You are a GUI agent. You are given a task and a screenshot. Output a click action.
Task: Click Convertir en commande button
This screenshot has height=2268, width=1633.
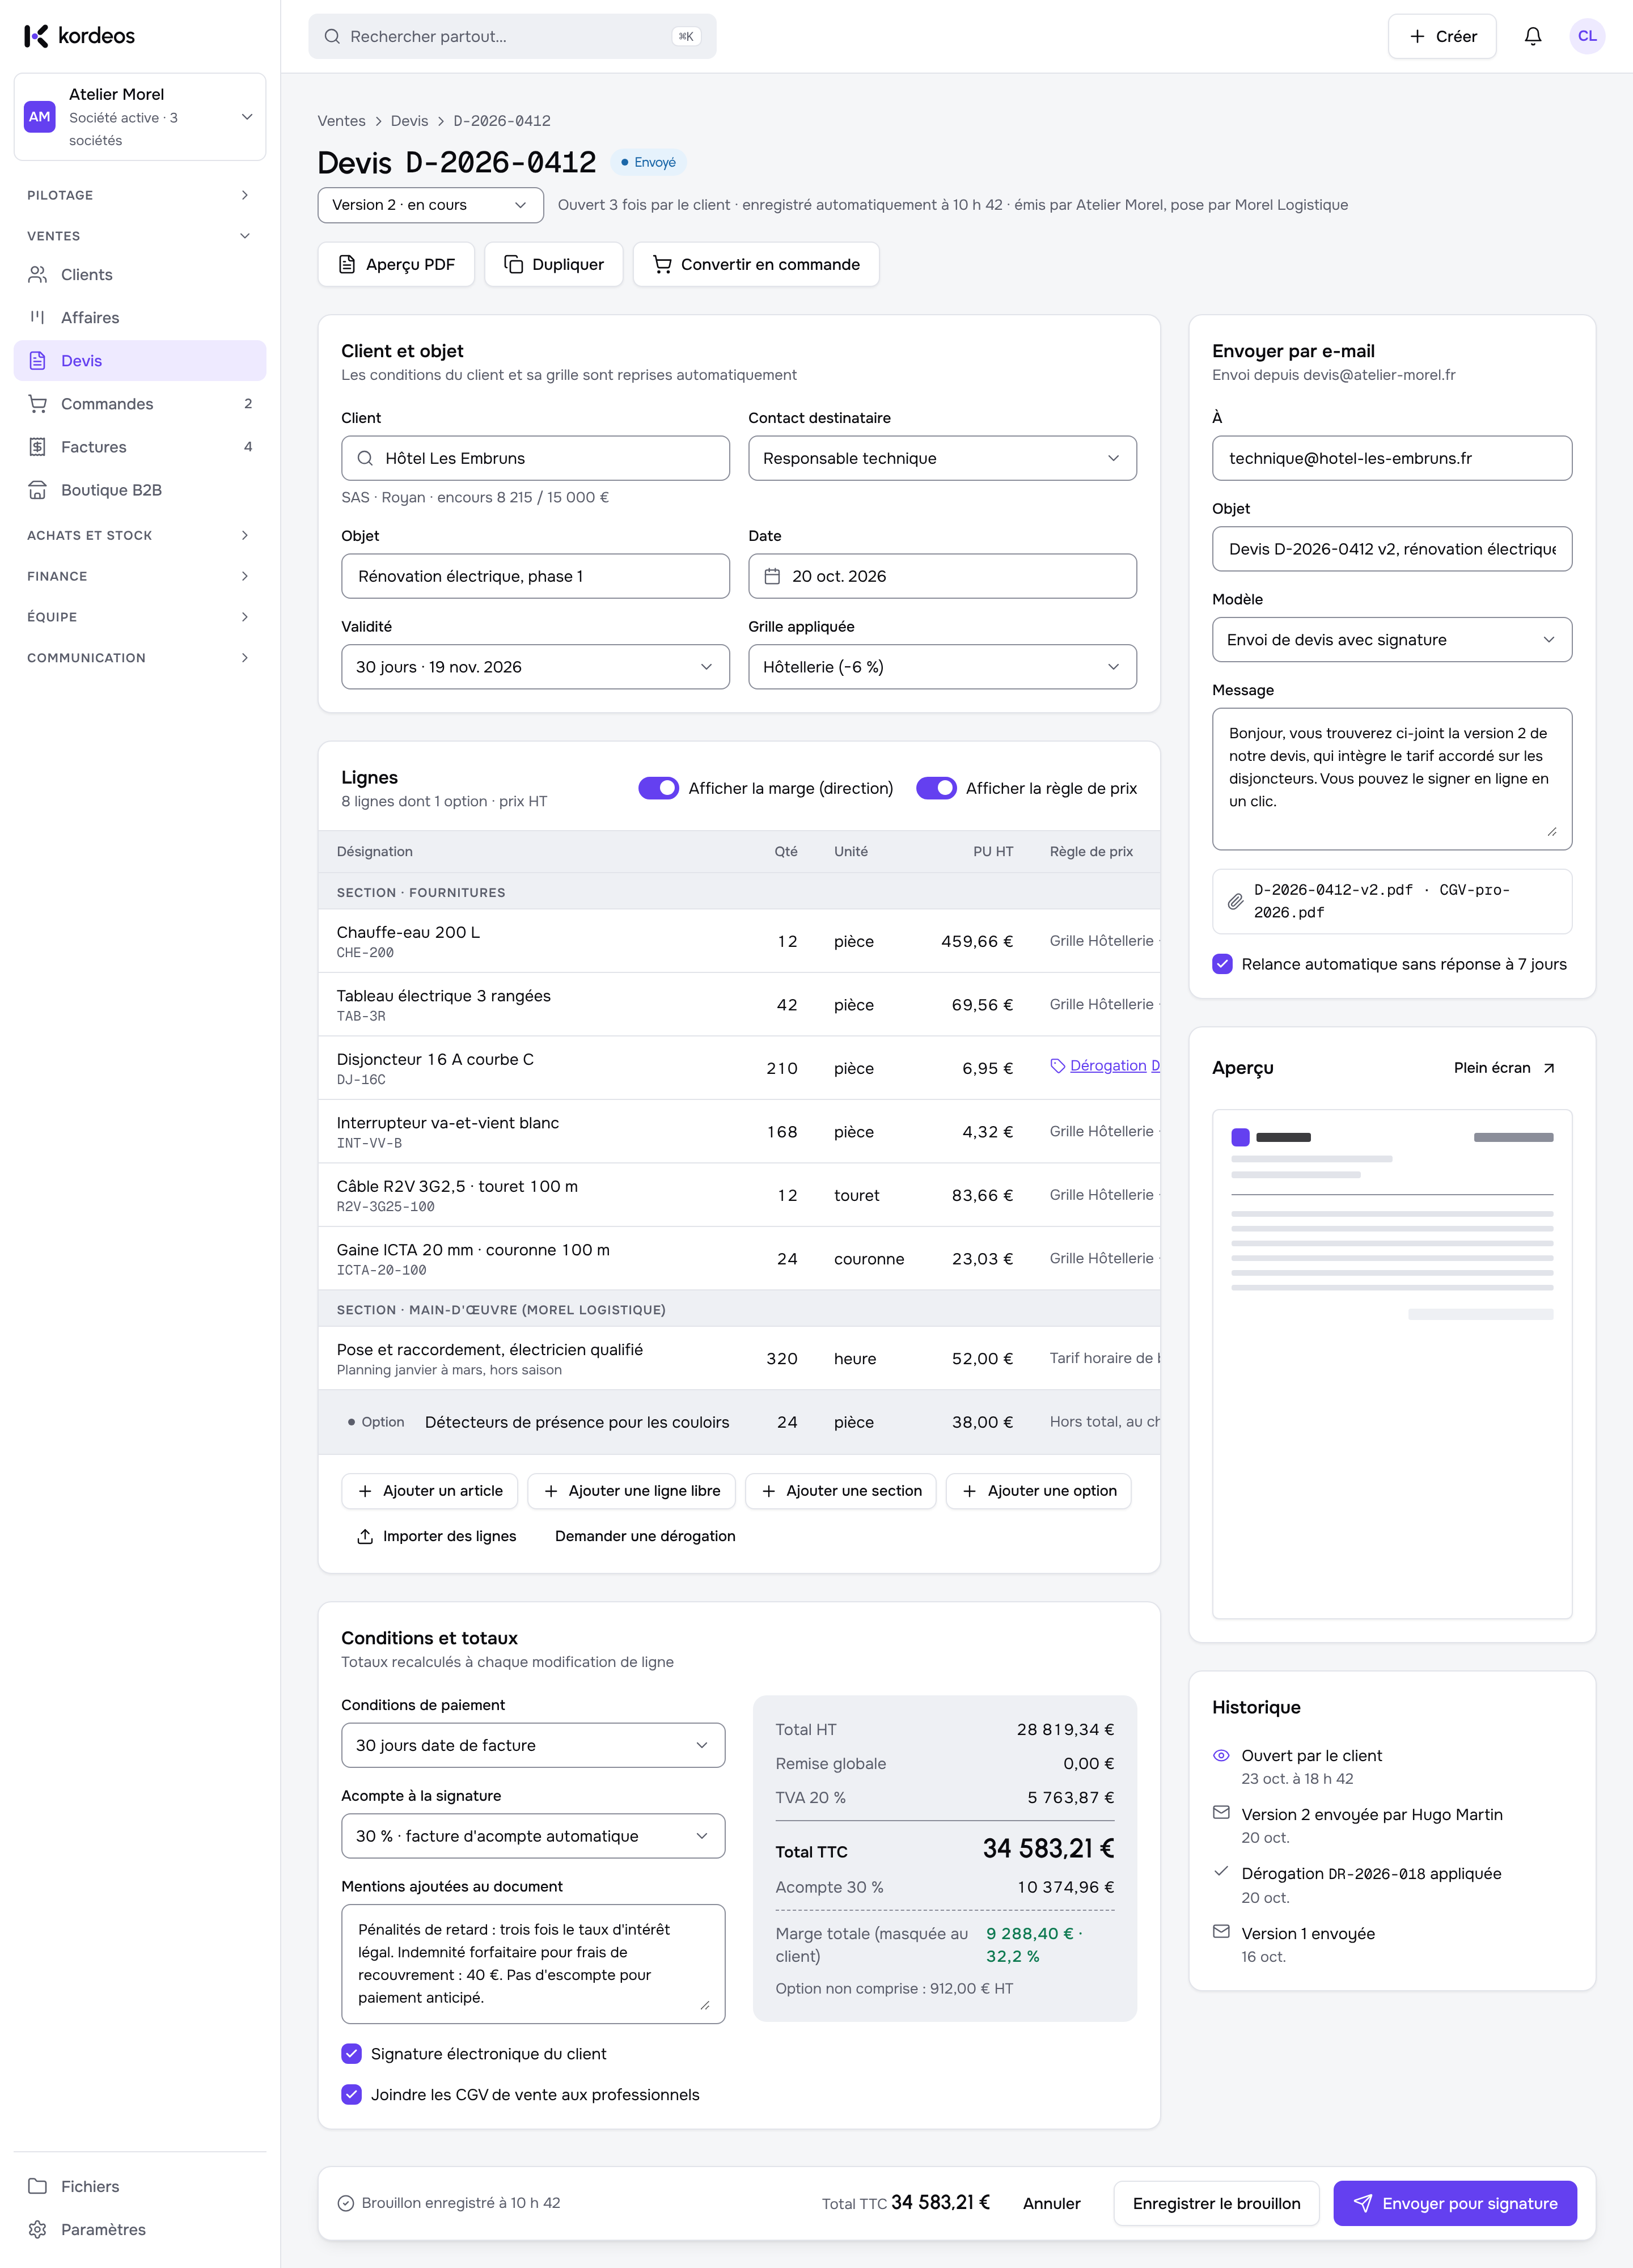(x=756, y=264)
